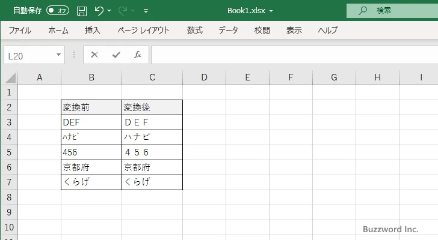Open the データ tab
Screen dimensions: 438x240
pos(228,30)
